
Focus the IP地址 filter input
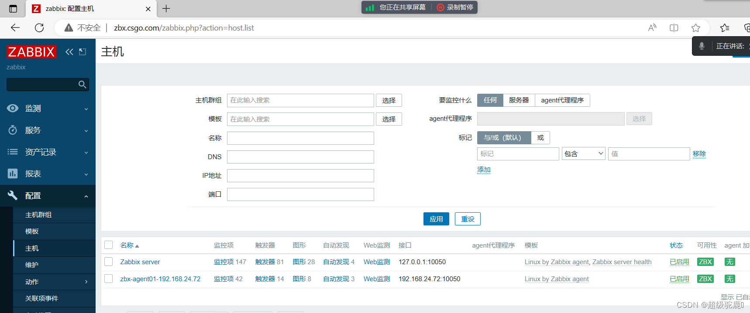300,176
